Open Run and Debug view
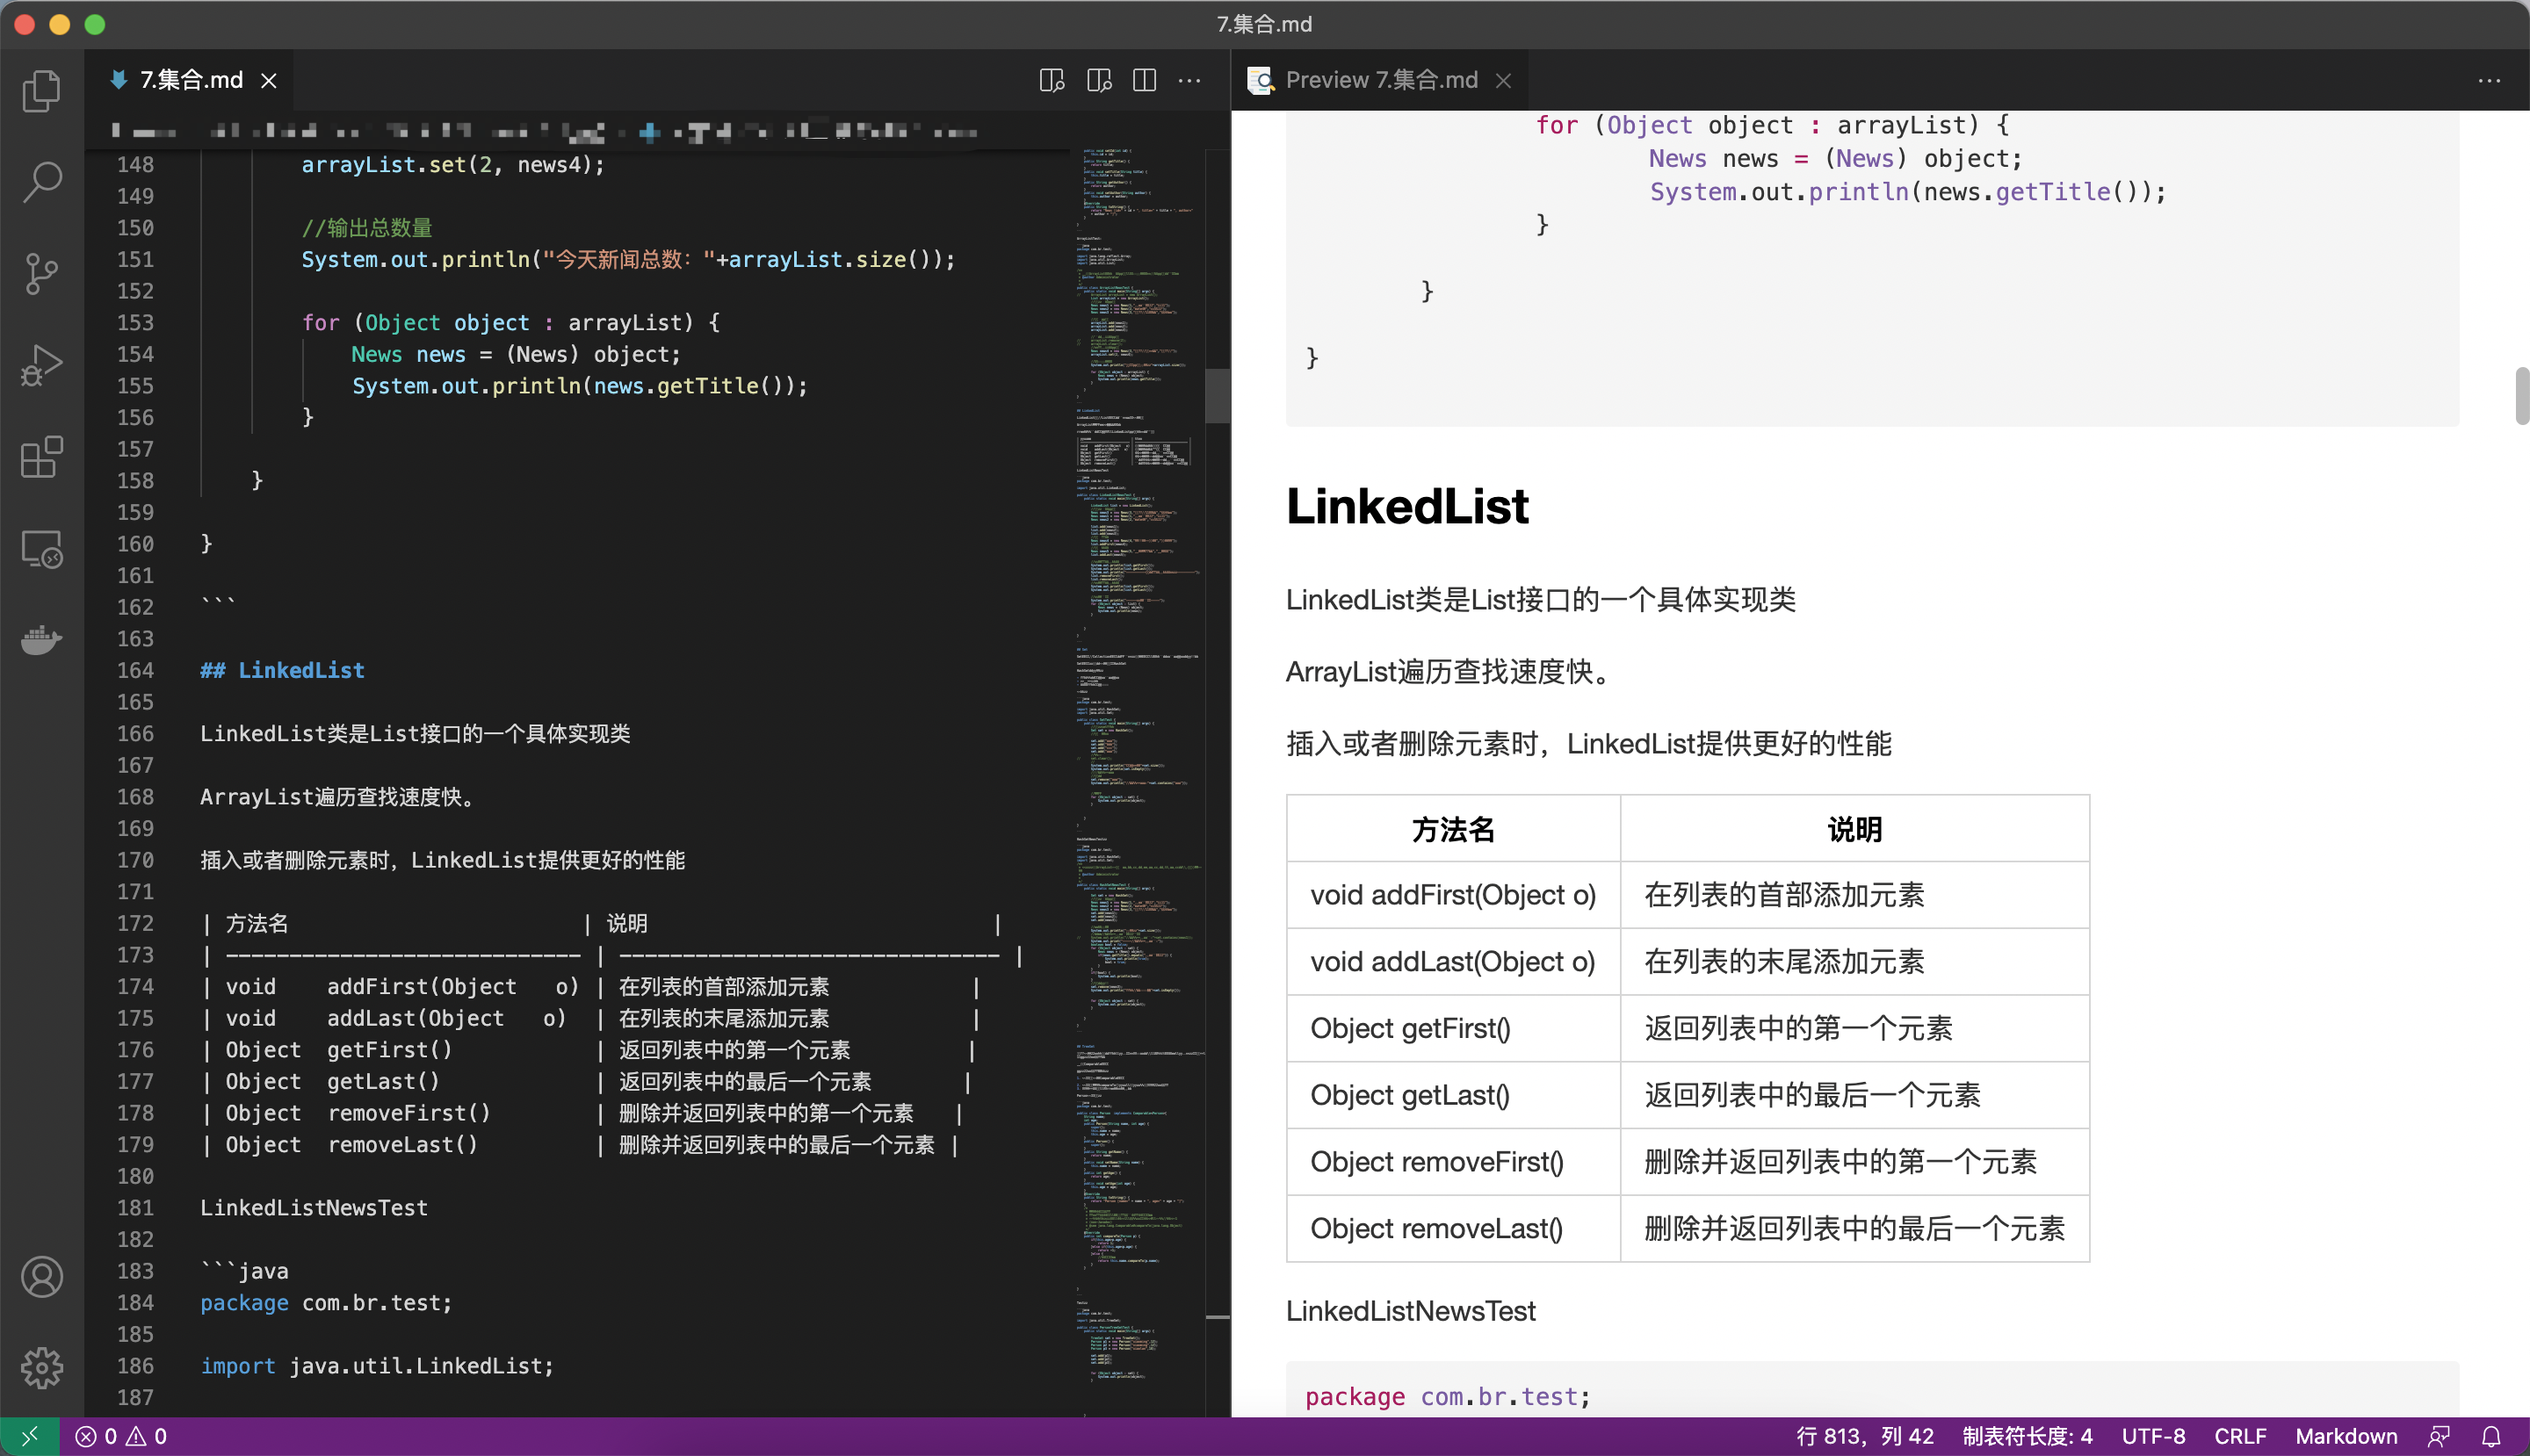The width and height of the screenshot is (2530, 1456). click(41, 365)
